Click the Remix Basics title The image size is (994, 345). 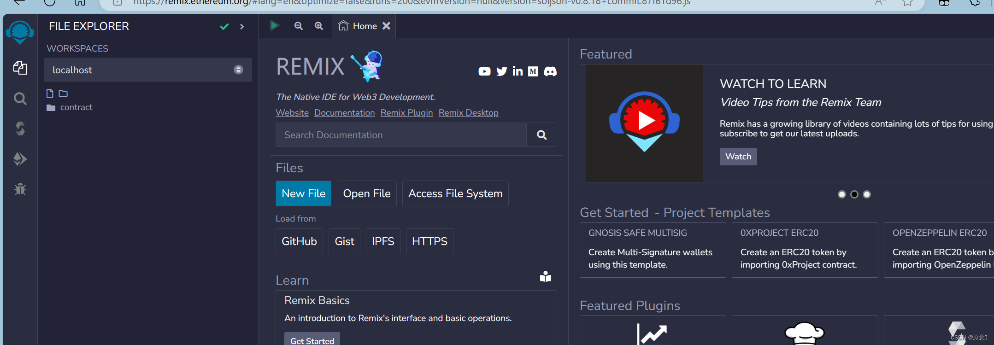click(317, 300)
